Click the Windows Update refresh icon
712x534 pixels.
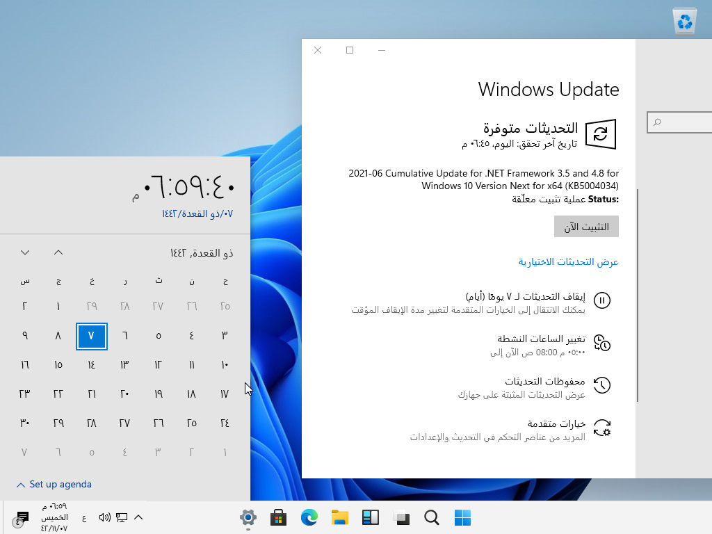point(600,134)
